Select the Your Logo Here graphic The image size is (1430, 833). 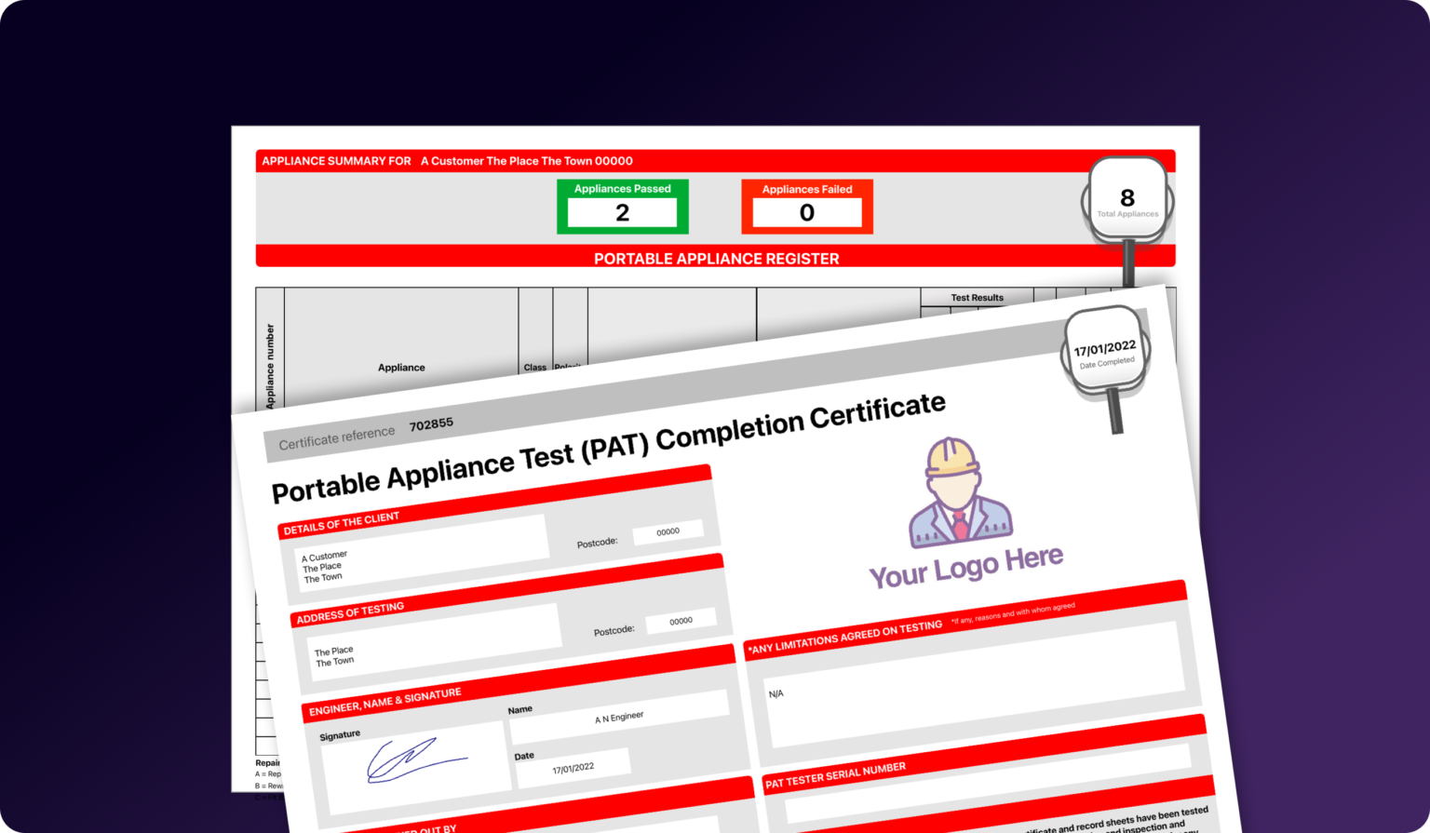965,557
